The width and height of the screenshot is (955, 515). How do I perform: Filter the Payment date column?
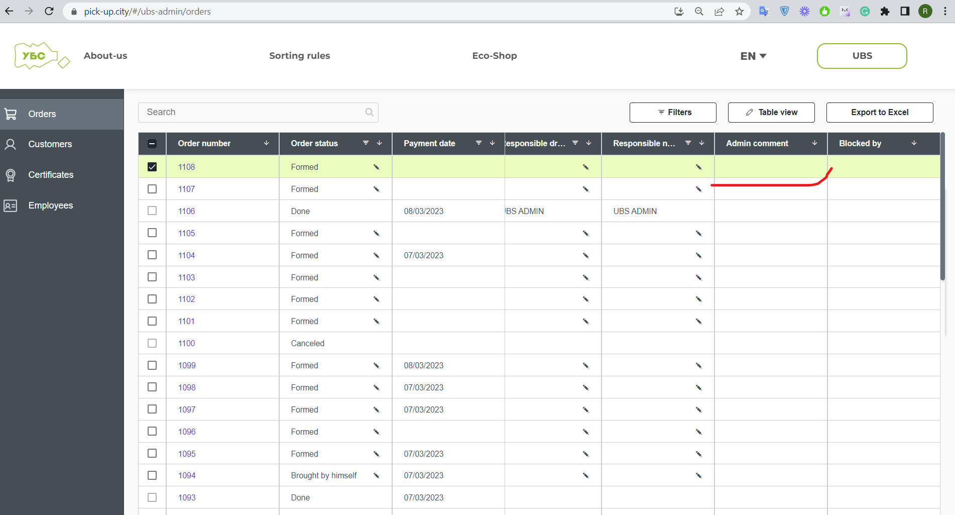pyautogui.click(x=479, y=143)
